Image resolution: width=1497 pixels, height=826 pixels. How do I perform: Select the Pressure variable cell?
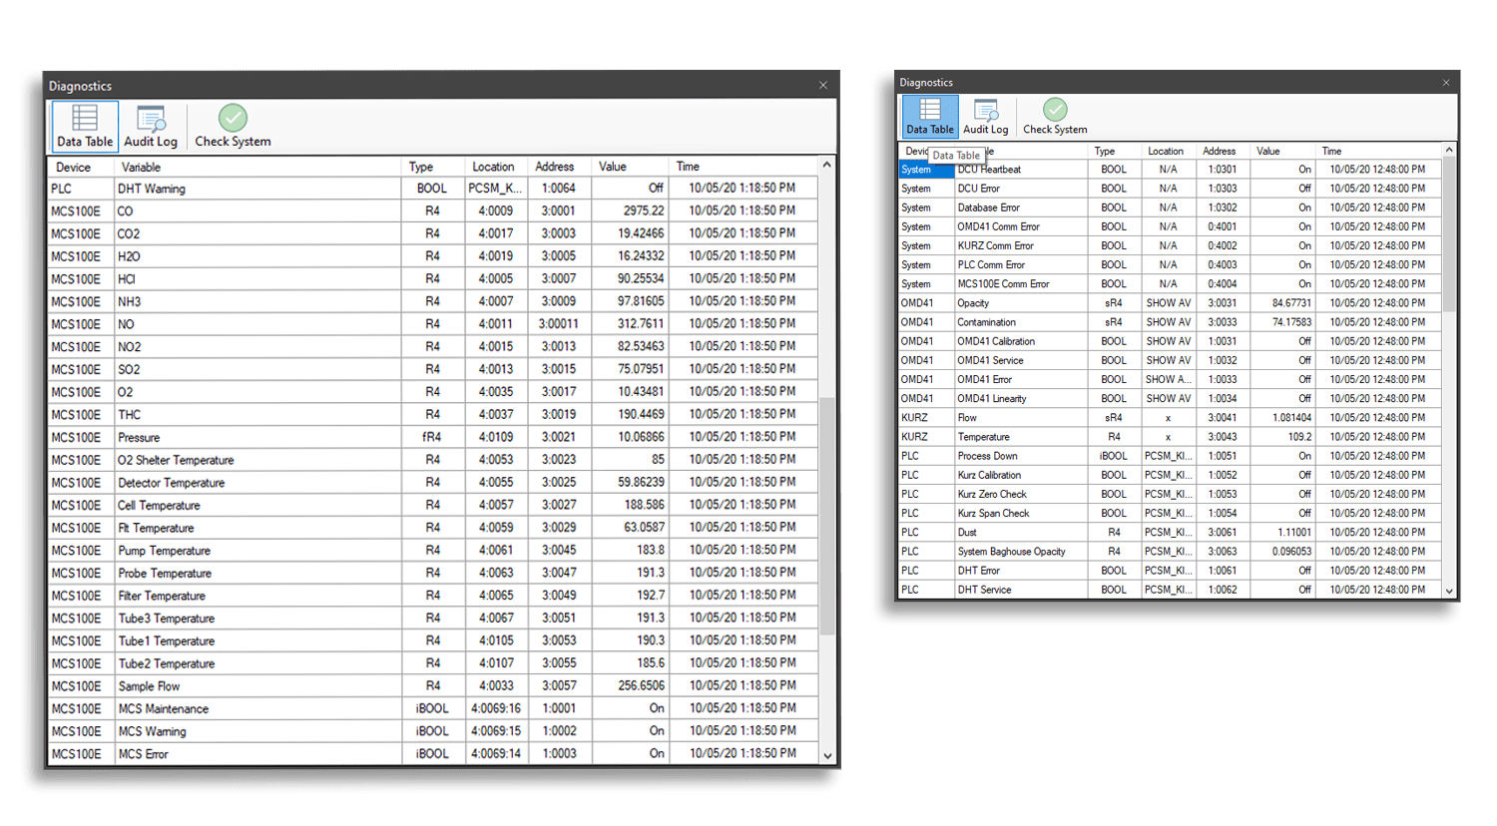(257, 437)
